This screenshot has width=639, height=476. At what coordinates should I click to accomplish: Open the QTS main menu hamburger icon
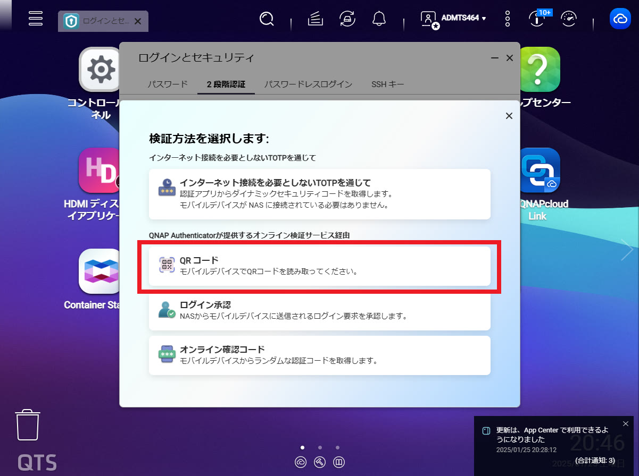tap(36, 19)
